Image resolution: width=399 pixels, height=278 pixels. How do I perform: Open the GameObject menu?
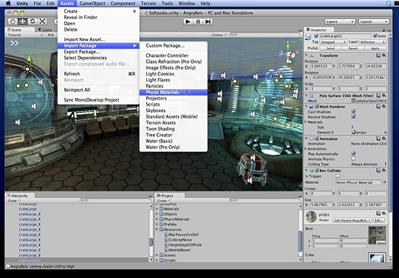click(x=93, y=3)
